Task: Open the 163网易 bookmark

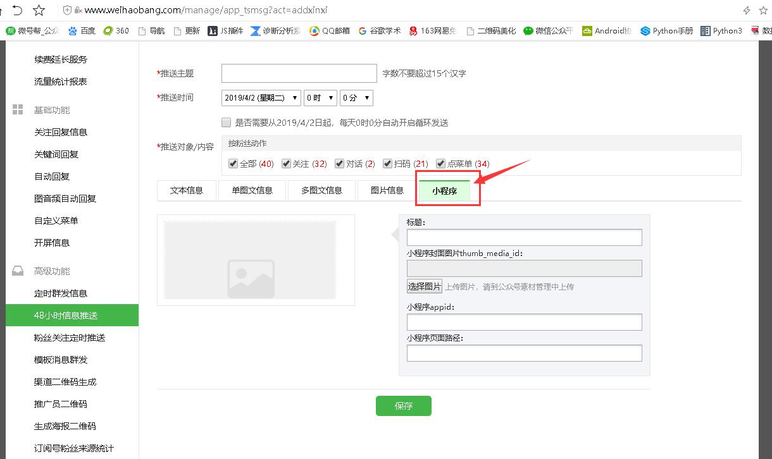Action: (432, 30)
